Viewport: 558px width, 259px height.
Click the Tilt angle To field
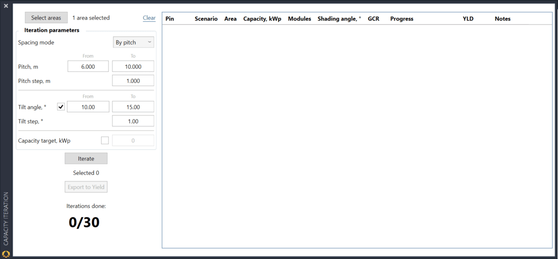click(x=133, y=107)
